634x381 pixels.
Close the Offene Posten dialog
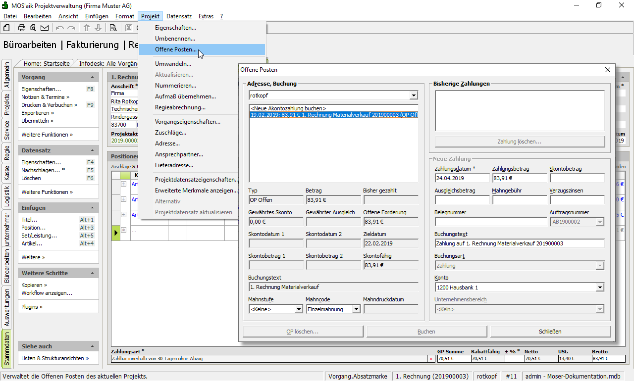click(608, 70)
